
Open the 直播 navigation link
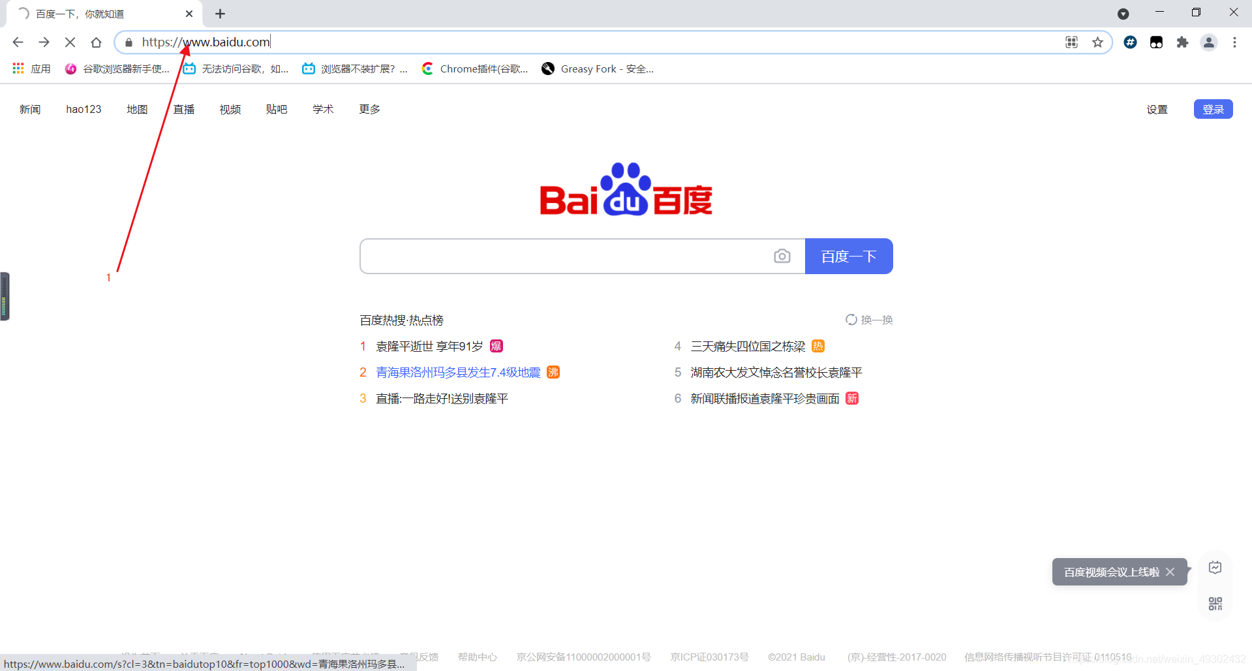(x=184, y=110)
